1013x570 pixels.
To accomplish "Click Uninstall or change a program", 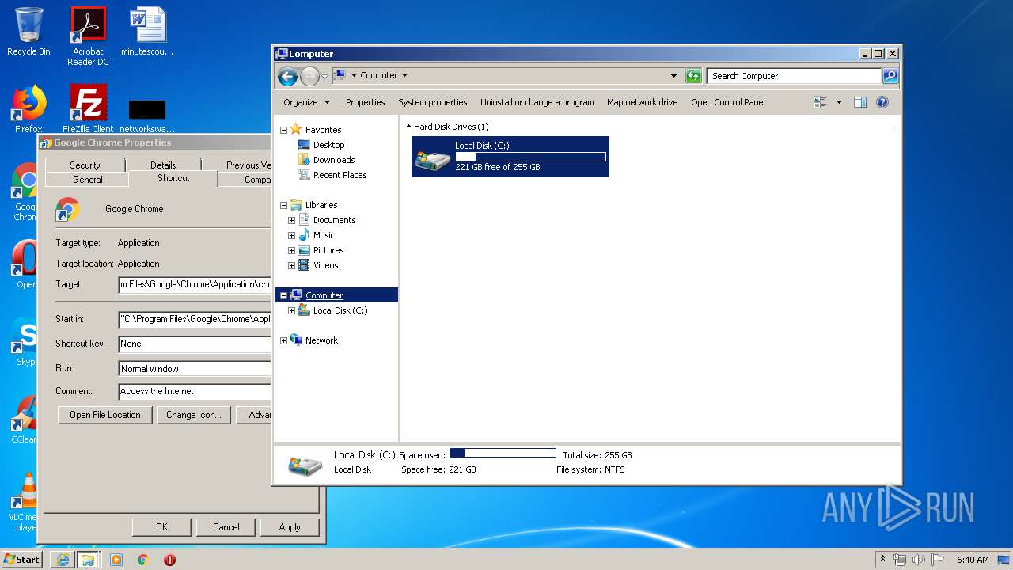I will [x=537, y=102].
